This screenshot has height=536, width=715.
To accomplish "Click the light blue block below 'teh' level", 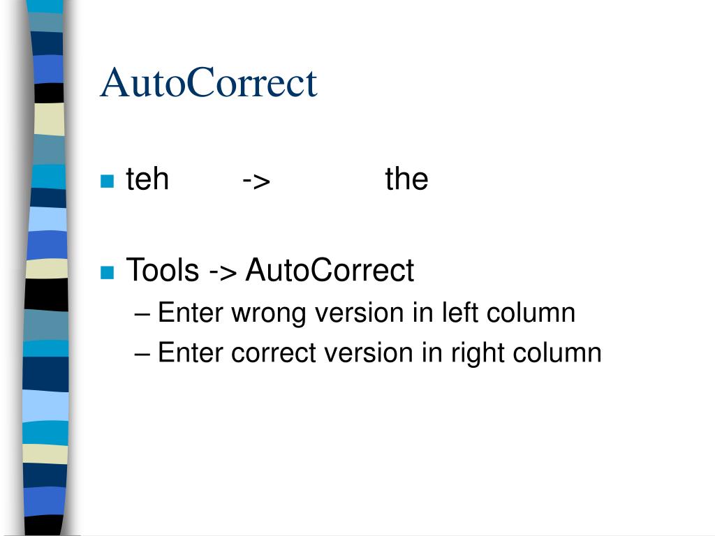I will click(x=47, y=219).
